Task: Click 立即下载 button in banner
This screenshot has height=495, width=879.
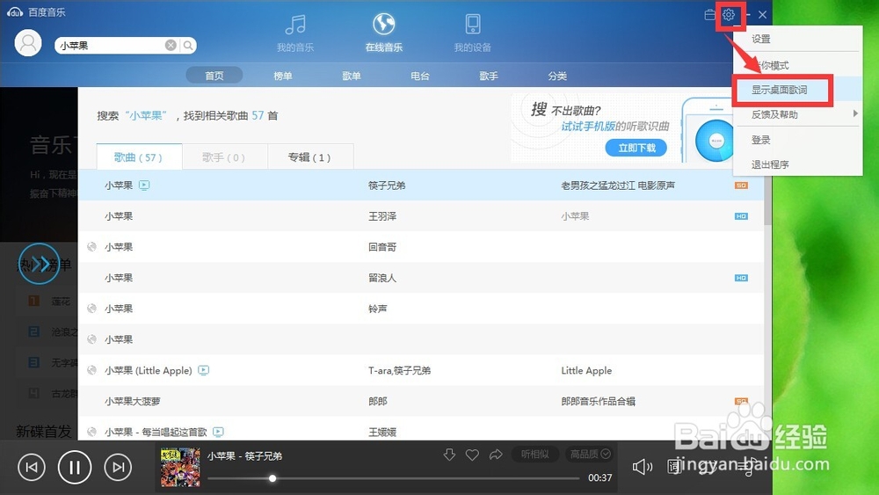Action: click(636, 148)
